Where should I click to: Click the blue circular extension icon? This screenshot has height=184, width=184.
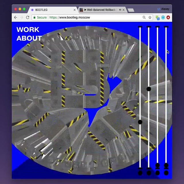163,18
